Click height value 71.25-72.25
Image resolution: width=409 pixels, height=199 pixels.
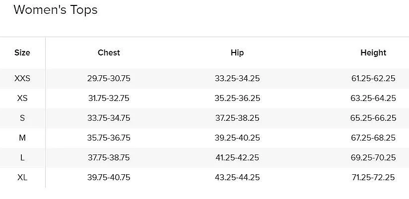(373, 177)
